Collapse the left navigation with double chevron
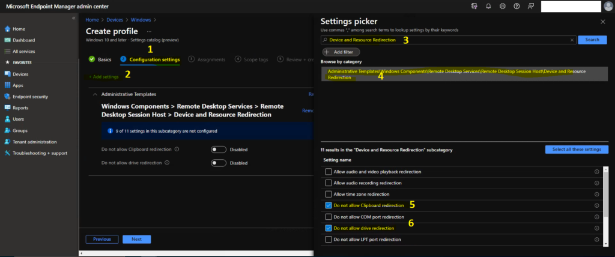Screen dimensions: 615x257 coord(74,18)
